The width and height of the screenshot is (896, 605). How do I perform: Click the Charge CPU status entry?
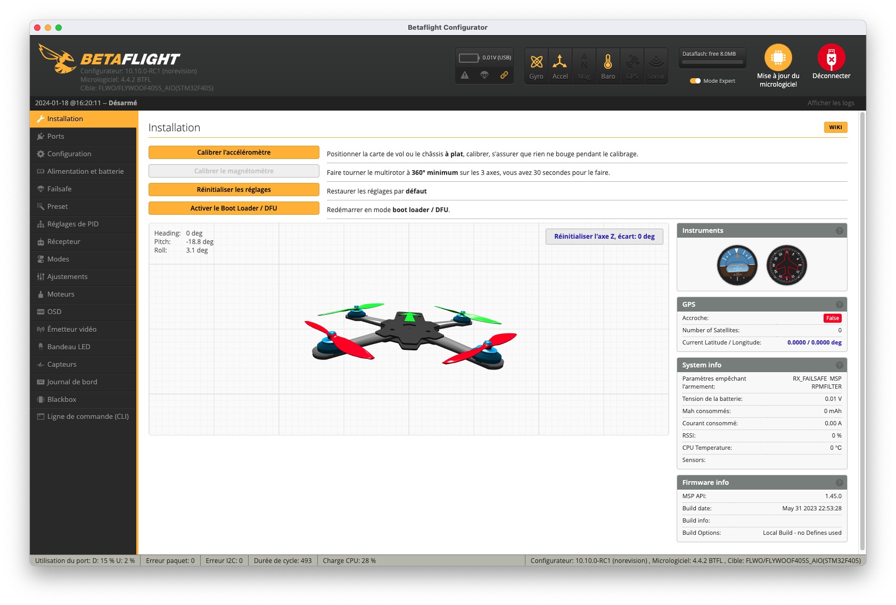[349, 561]
